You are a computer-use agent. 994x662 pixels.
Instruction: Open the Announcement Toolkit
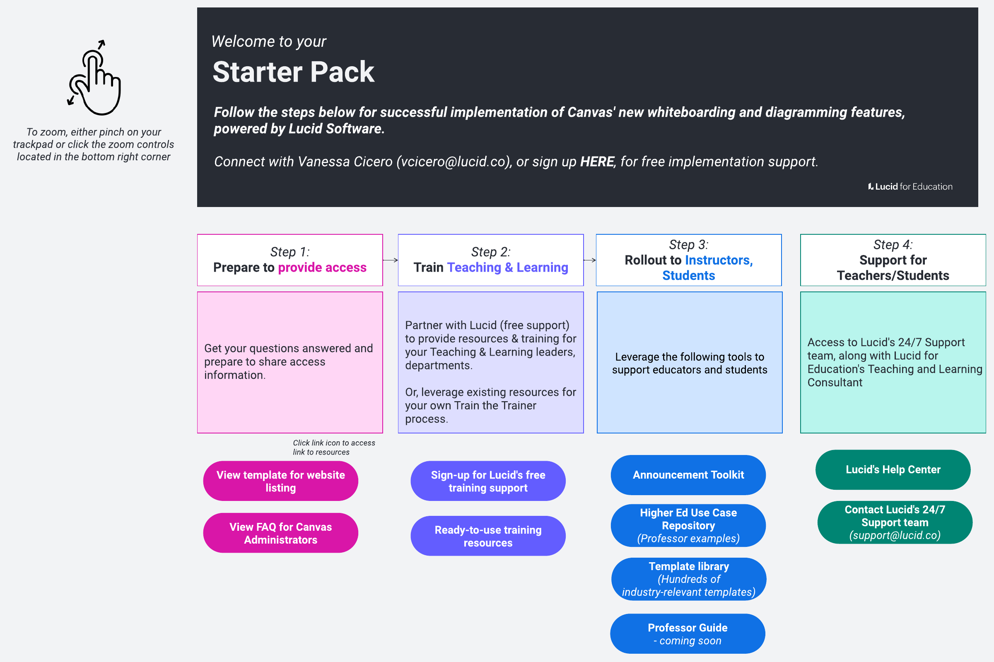688,475
